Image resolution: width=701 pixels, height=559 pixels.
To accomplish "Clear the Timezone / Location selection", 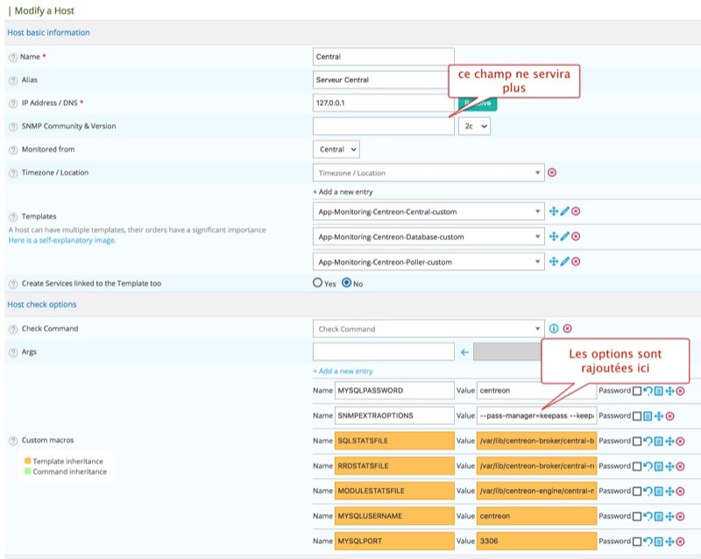I will click(x=552, y=173).
